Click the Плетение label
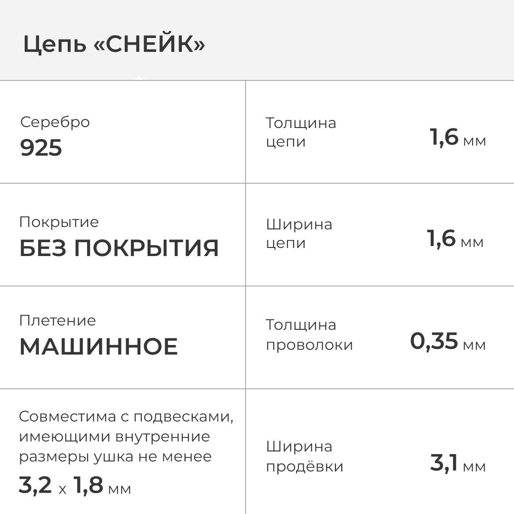The width and height of the screenshot is (514, 514). 57,320
